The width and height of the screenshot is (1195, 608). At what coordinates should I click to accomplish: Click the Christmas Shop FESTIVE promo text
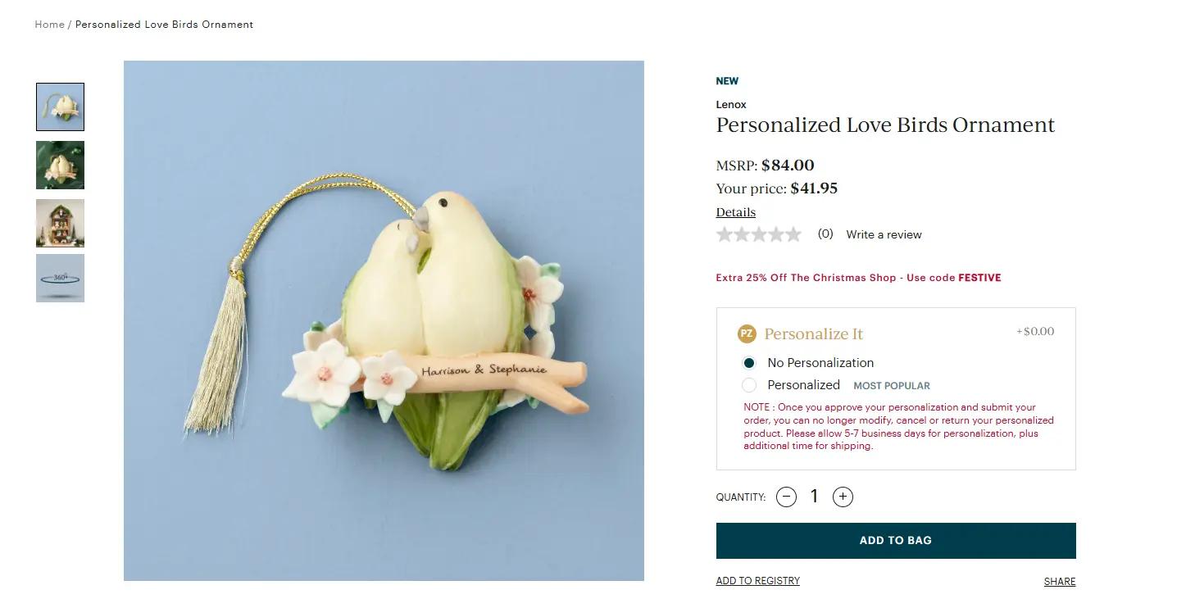(858, 278)
